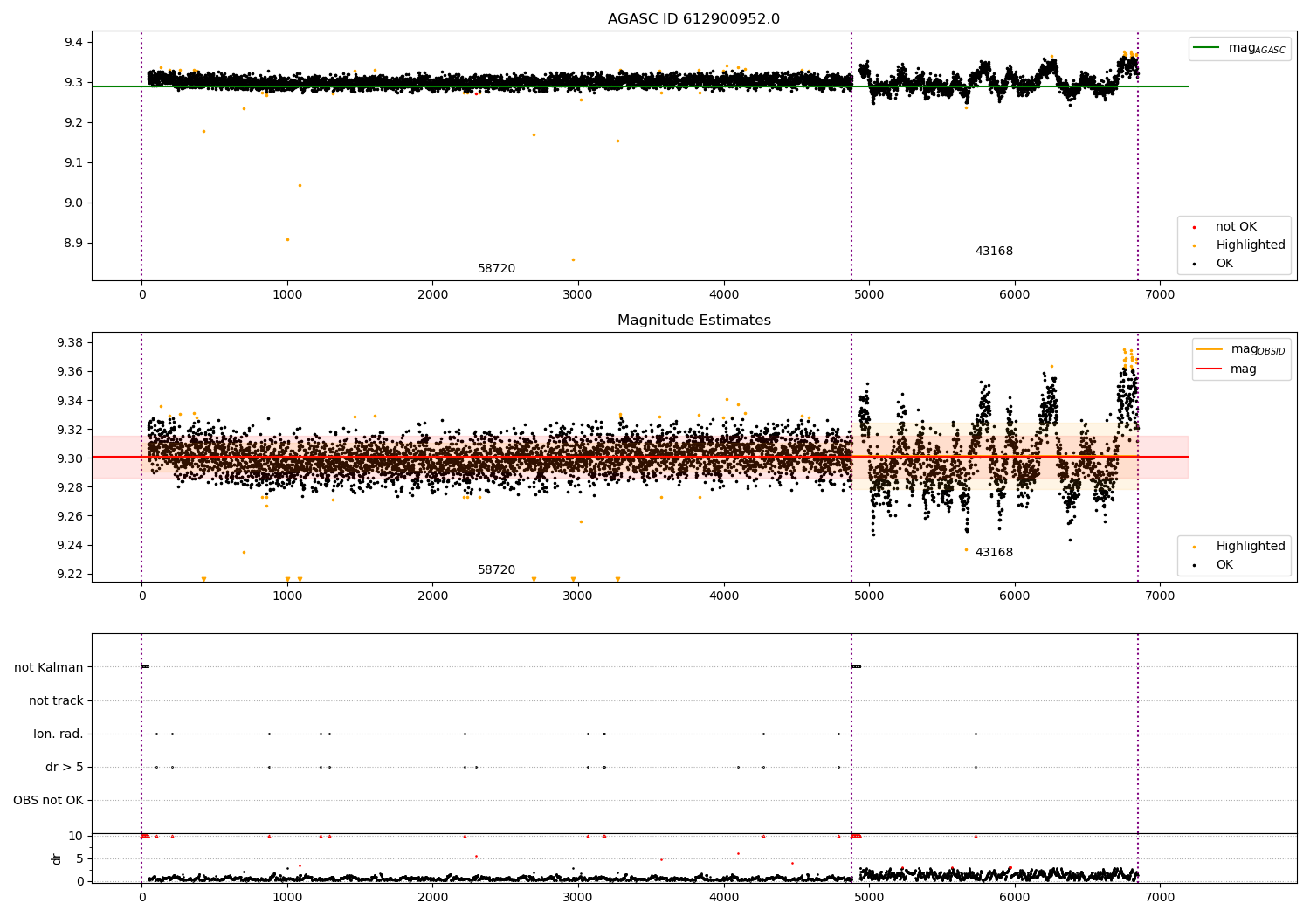Click the 'Ion. rad.' axis label
1310x917 pixels.
click(x=59, y=734)
